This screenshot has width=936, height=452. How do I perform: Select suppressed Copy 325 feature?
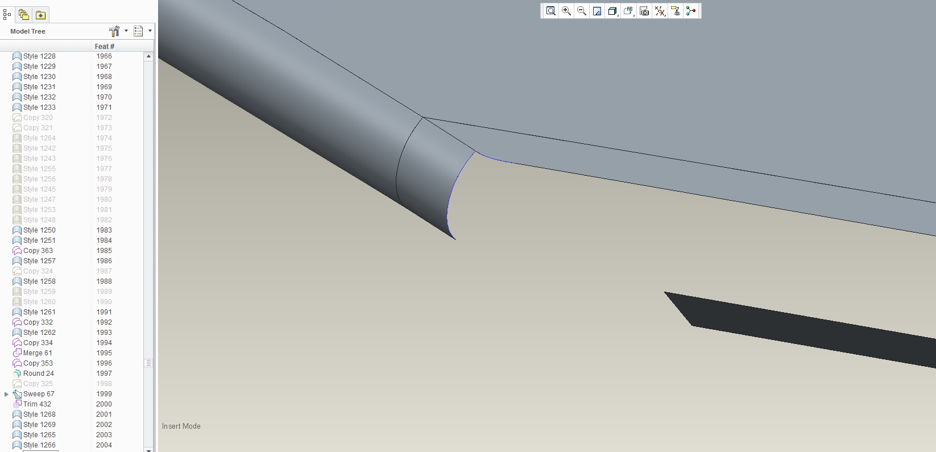tap(38, 384)
